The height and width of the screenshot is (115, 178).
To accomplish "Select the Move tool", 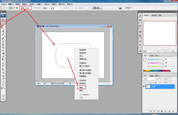I will pos(3,19).
